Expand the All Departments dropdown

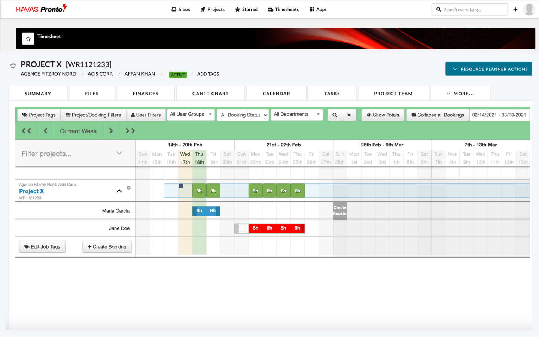[297, 115]
